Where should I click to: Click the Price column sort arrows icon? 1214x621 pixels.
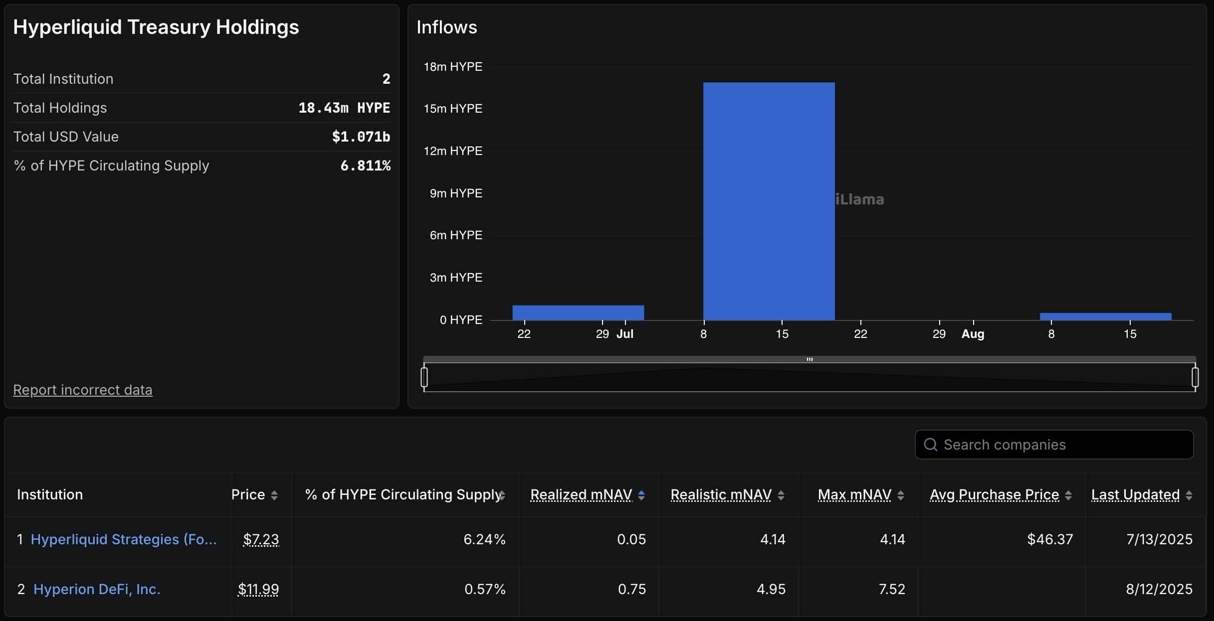tap(274, 495)
